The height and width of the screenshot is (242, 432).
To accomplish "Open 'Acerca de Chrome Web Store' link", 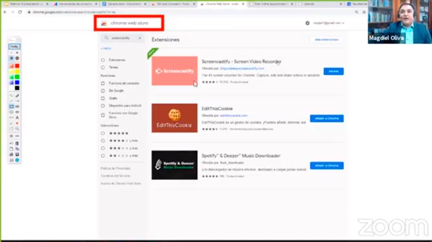I will point(121,183).
